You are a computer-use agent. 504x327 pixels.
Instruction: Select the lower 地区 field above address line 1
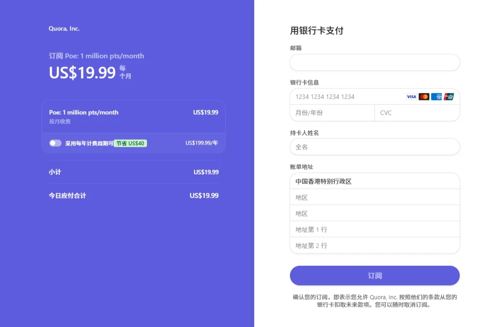tap(374, 214)
